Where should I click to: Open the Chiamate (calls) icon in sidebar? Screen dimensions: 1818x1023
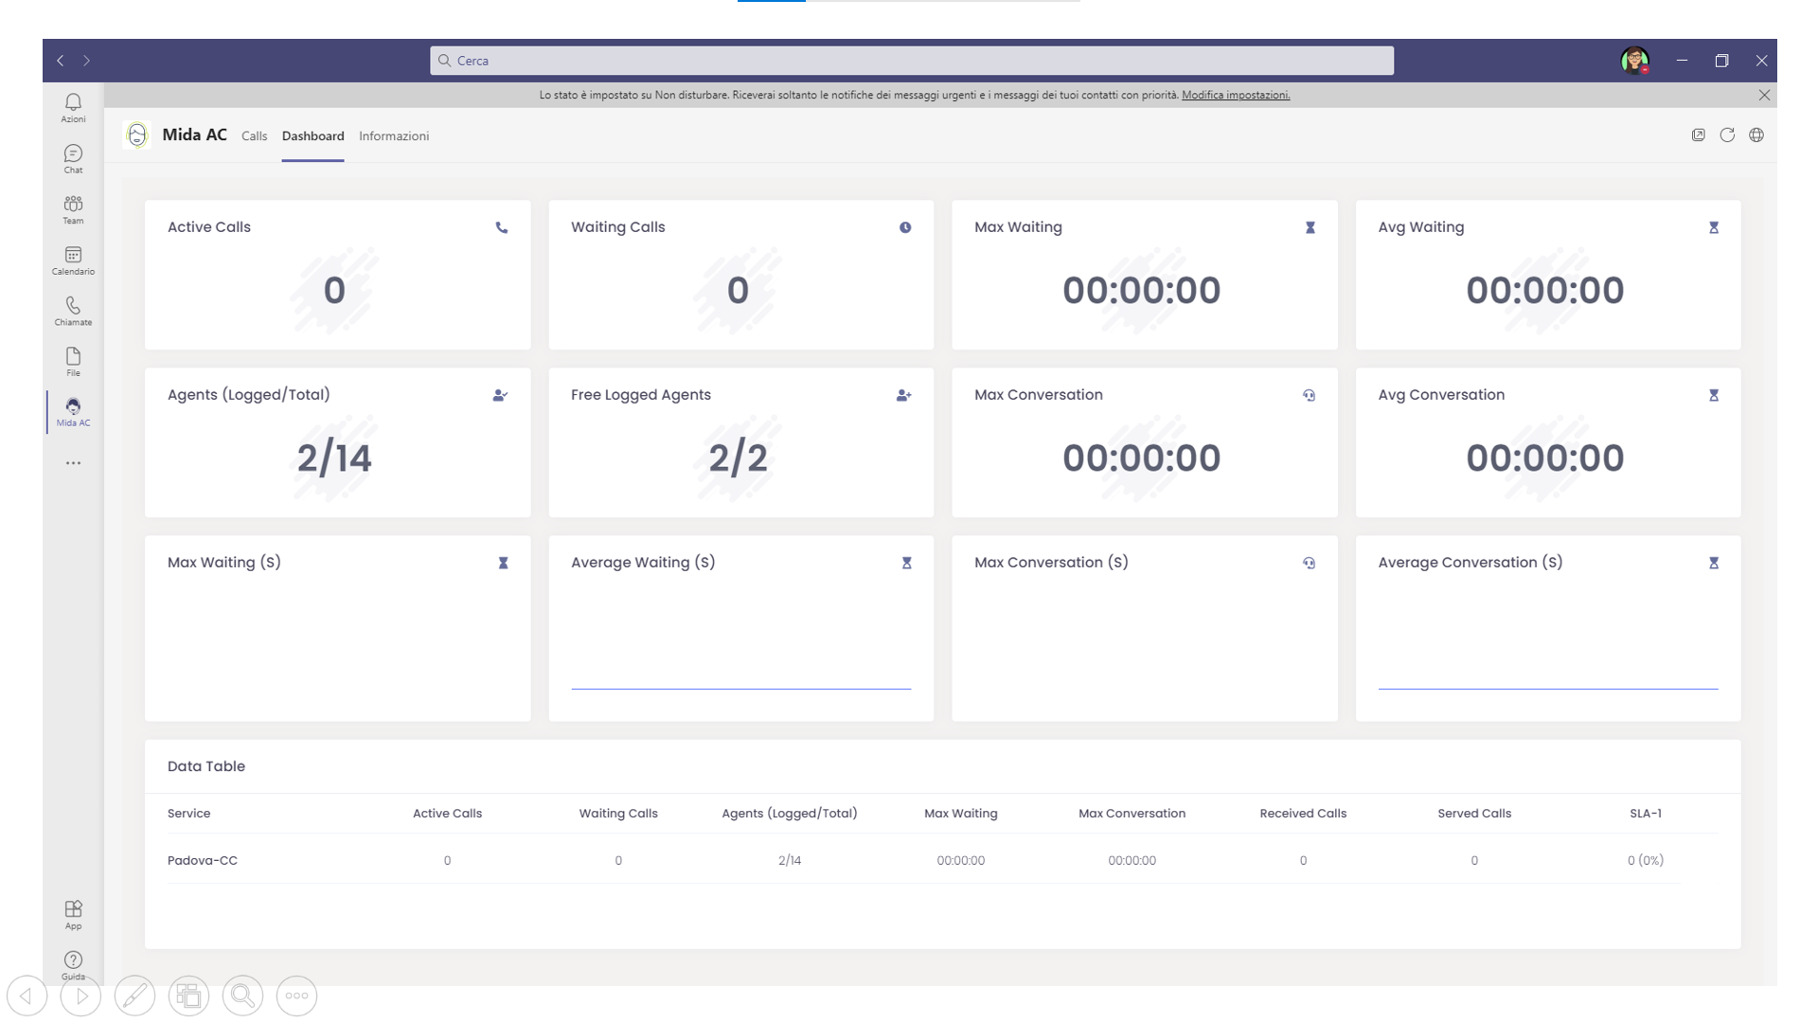pyautogui.click(x=73, y=311)
